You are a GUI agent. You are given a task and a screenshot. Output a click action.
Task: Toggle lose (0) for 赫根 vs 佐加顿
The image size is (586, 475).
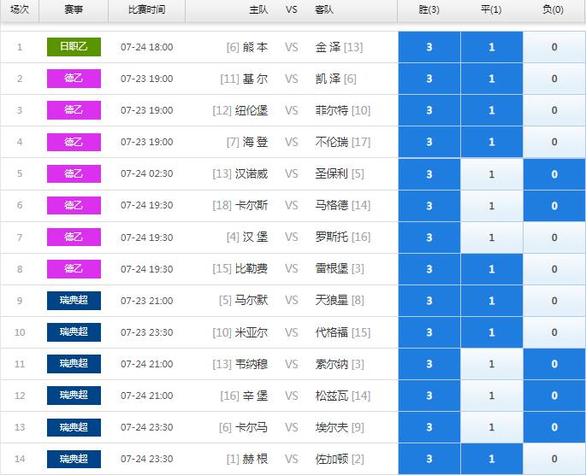tap(553, 459)
